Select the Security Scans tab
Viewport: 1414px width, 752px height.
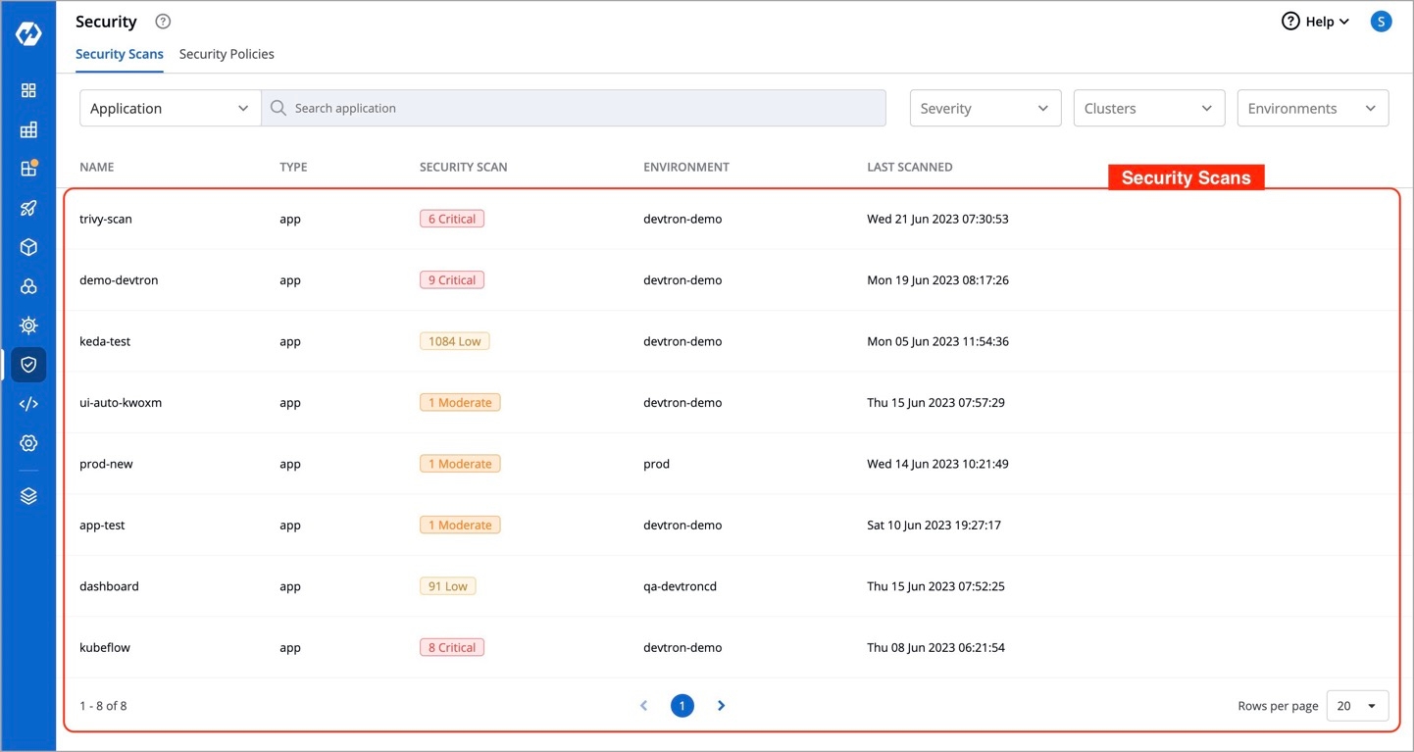tap(120, 54)
